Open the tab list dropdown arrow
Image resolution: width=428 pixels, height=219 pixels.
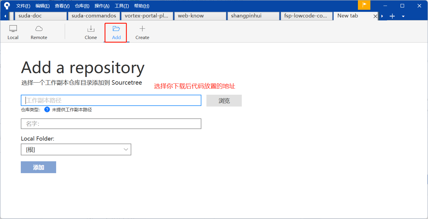(403, 16)
